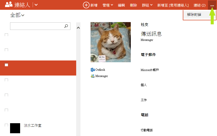Click the 工作 label
217x136 pixels.
144,100
